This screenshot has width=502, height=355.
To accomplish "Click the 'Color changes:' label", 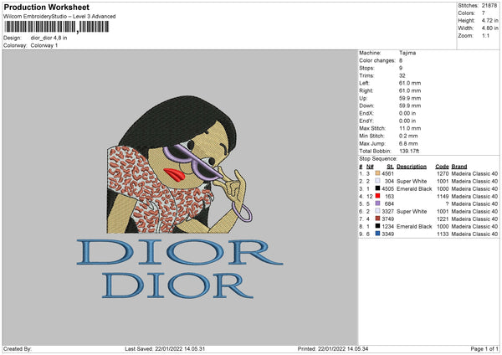I will (377, 60).
